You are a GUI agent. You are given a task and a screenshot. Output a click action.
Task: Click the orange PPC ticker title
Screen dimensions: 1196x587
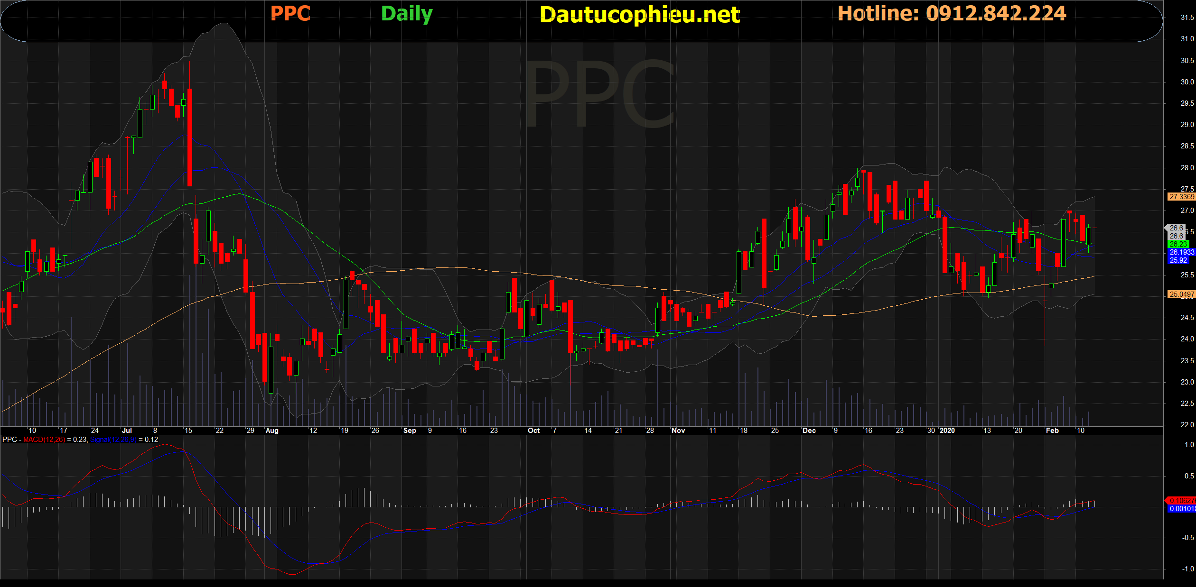(290, 13)
